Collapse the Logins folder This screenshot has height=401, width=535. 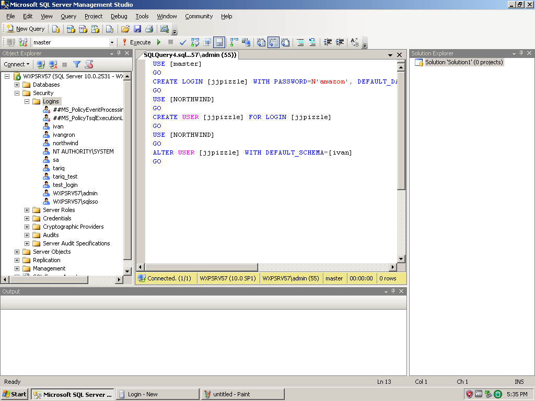(27, 102)
